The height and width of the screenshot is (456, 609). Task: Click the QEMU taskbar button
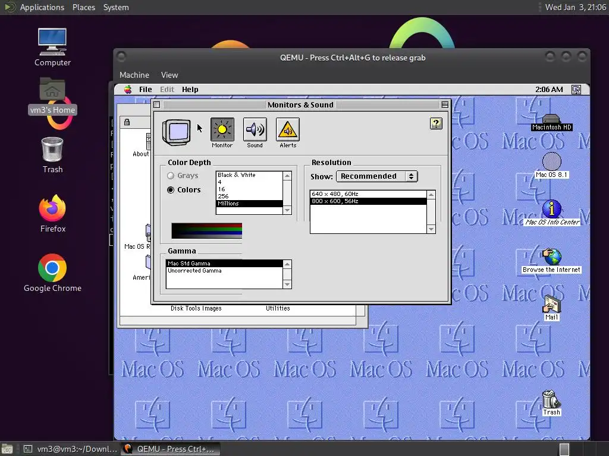[171, 449]
